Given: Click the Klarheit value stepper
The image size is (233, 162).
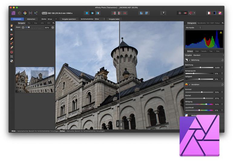Looking at the screenshot, I should pyautogui.click(x=222, y=98).
